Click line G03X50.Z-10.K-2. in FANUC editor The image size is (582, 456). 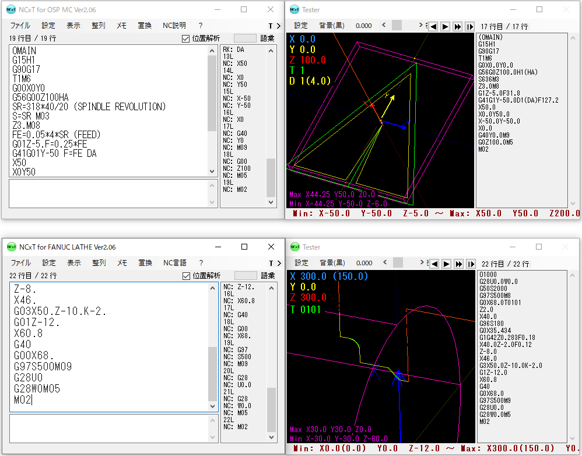[59, 311]
